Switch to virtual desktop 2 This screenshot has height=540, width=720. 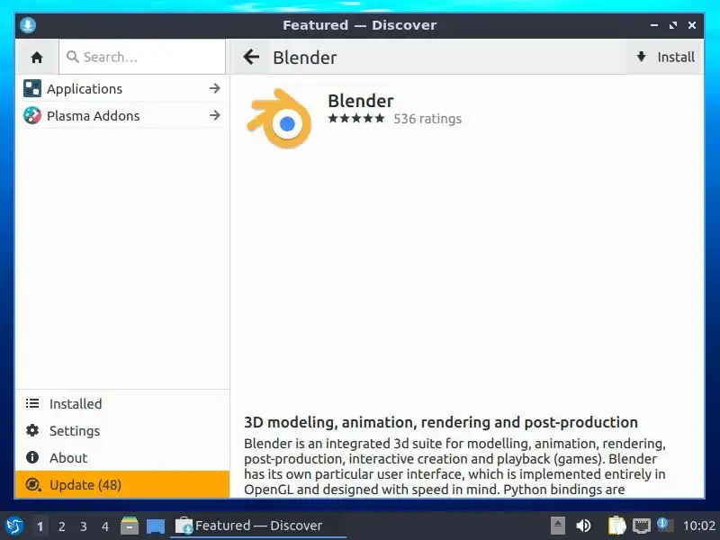coord(61,526)
